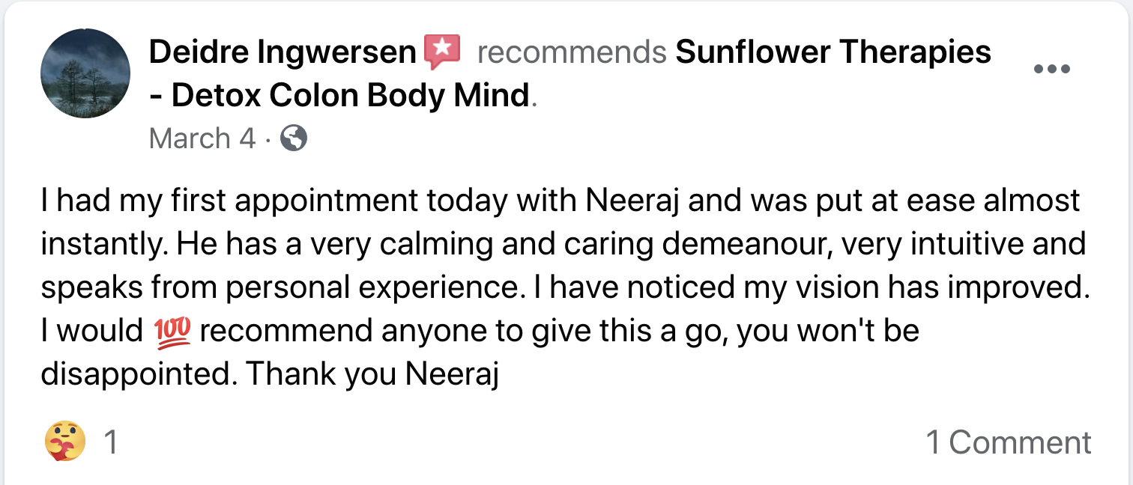Click the closing "Thank you Neeraj" text
This screenshot has height=485, width=1133.
coord(372,374)
